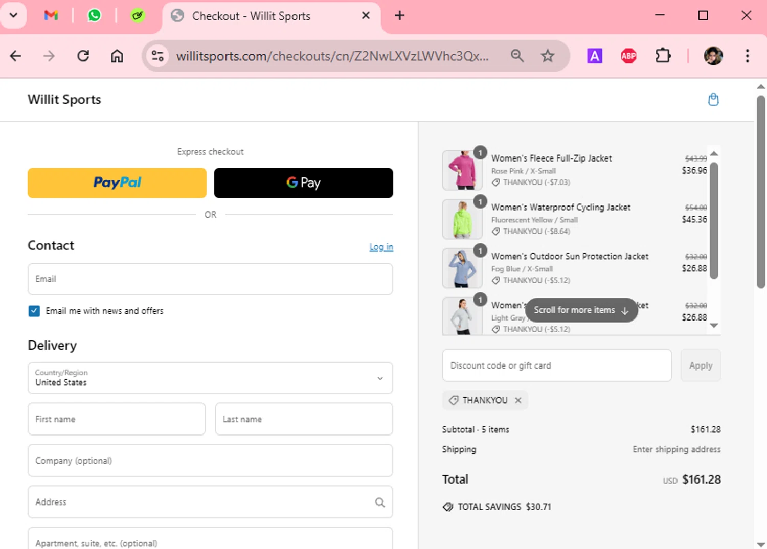Open the zoom magnifier in address bar

click(x=517, y=56)
